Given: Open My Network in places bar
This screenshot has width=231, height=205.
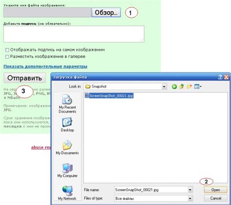Looking at the screenshot, I should pyautogui.click(x=67, y=193).
